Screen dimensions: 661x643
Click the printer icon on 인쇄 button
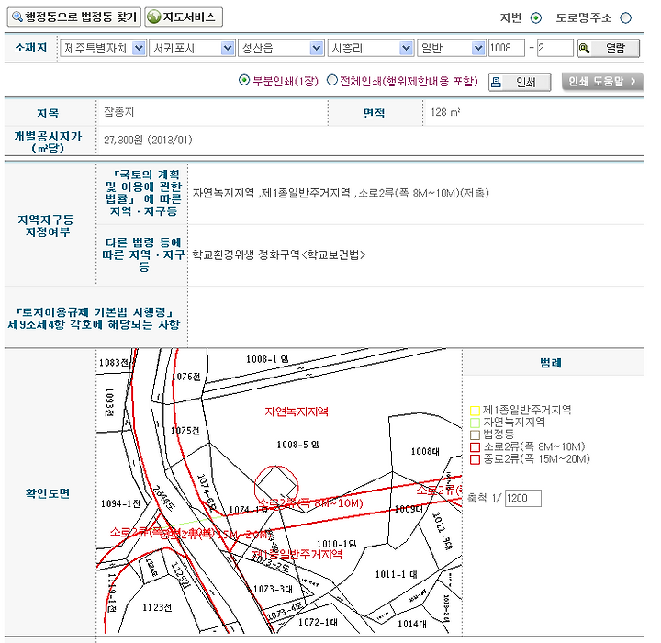(496, 82)
